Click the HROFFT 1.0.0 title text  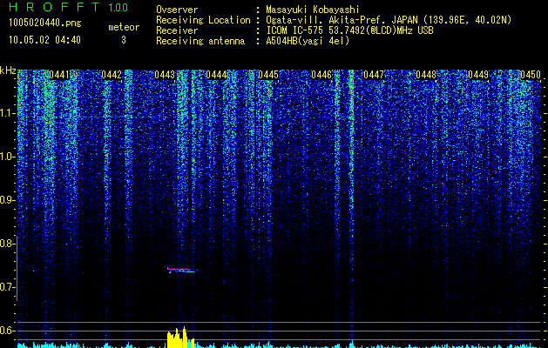[68, 7]
